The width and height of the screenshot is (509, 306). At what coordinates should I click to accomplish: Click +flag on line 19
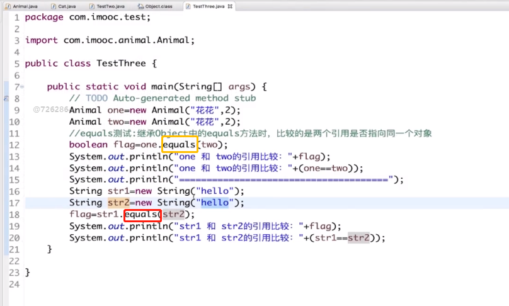point(317,226)
